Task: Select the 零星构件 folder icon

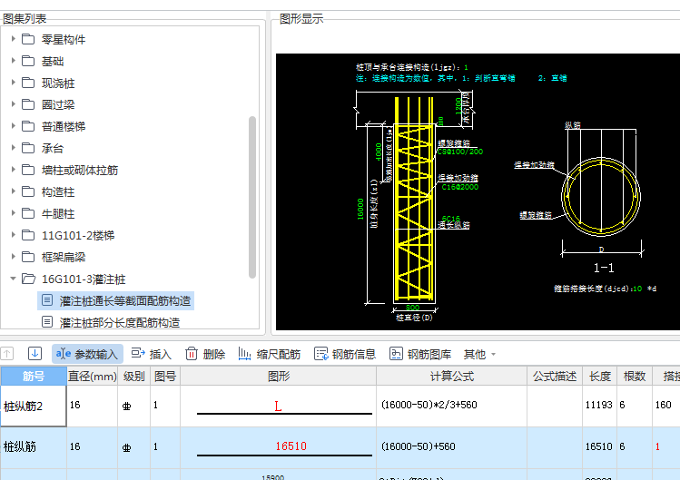Action: (28, 39)
